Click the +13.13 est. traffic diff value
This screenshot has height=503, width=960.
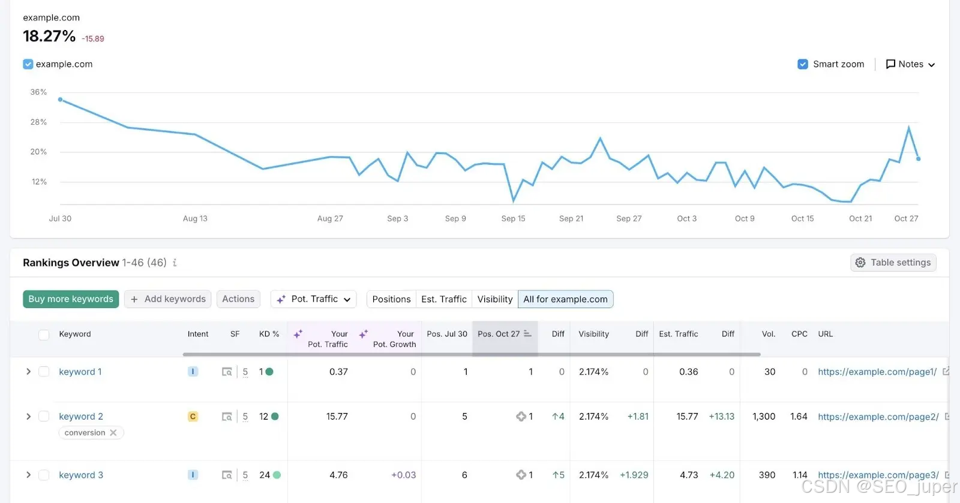721,416
